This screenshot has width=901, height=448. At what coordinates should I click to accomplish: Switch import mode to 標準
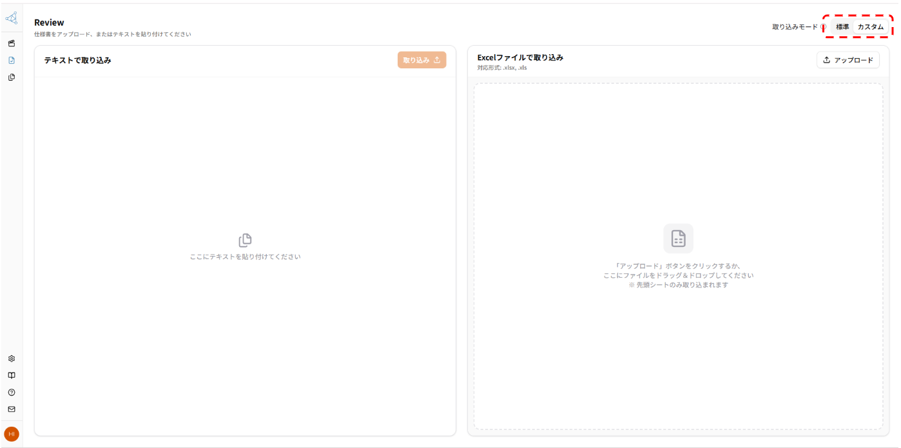842,27
